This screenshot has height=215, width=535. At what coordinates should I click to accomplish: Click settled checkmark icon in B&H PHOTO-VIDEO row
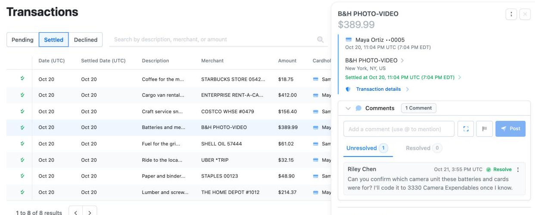pos(22,127)
